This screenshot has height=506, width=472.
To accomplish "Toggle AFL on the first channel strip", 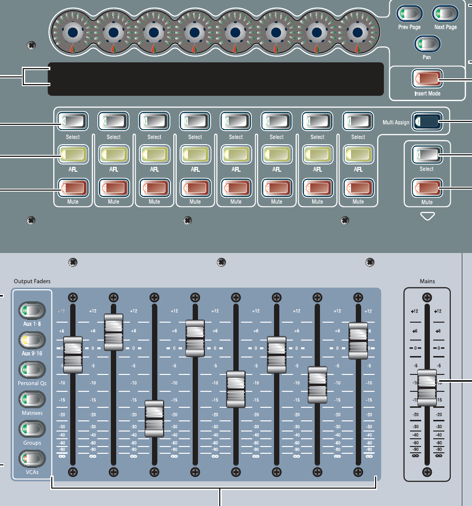I will tap(73, 155).
